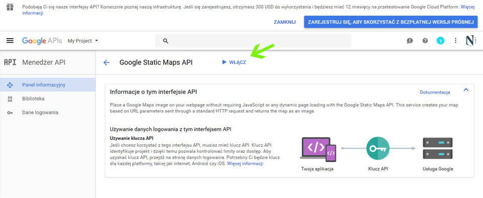The height and width of the screenshot is (198, 483).
Task: Click the Używanie klucza API subheading
Action: pyautogui.click(x=131, y=138)
